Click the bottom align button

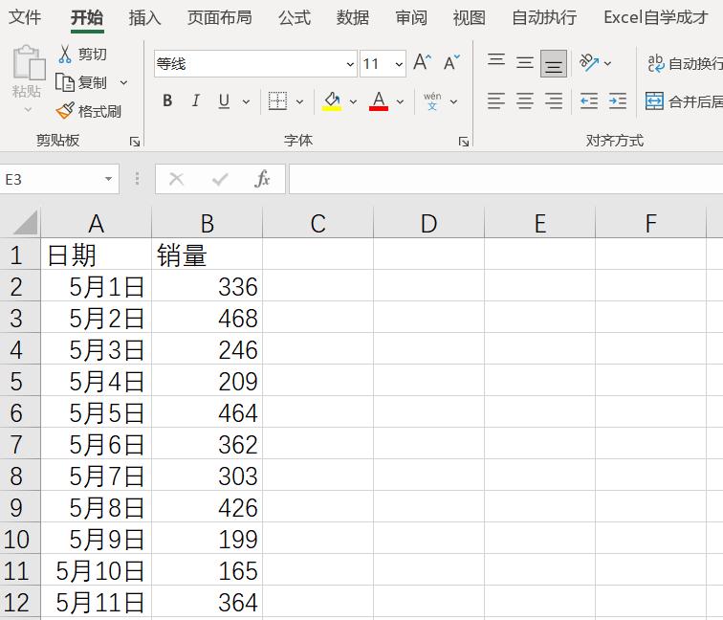554,64
